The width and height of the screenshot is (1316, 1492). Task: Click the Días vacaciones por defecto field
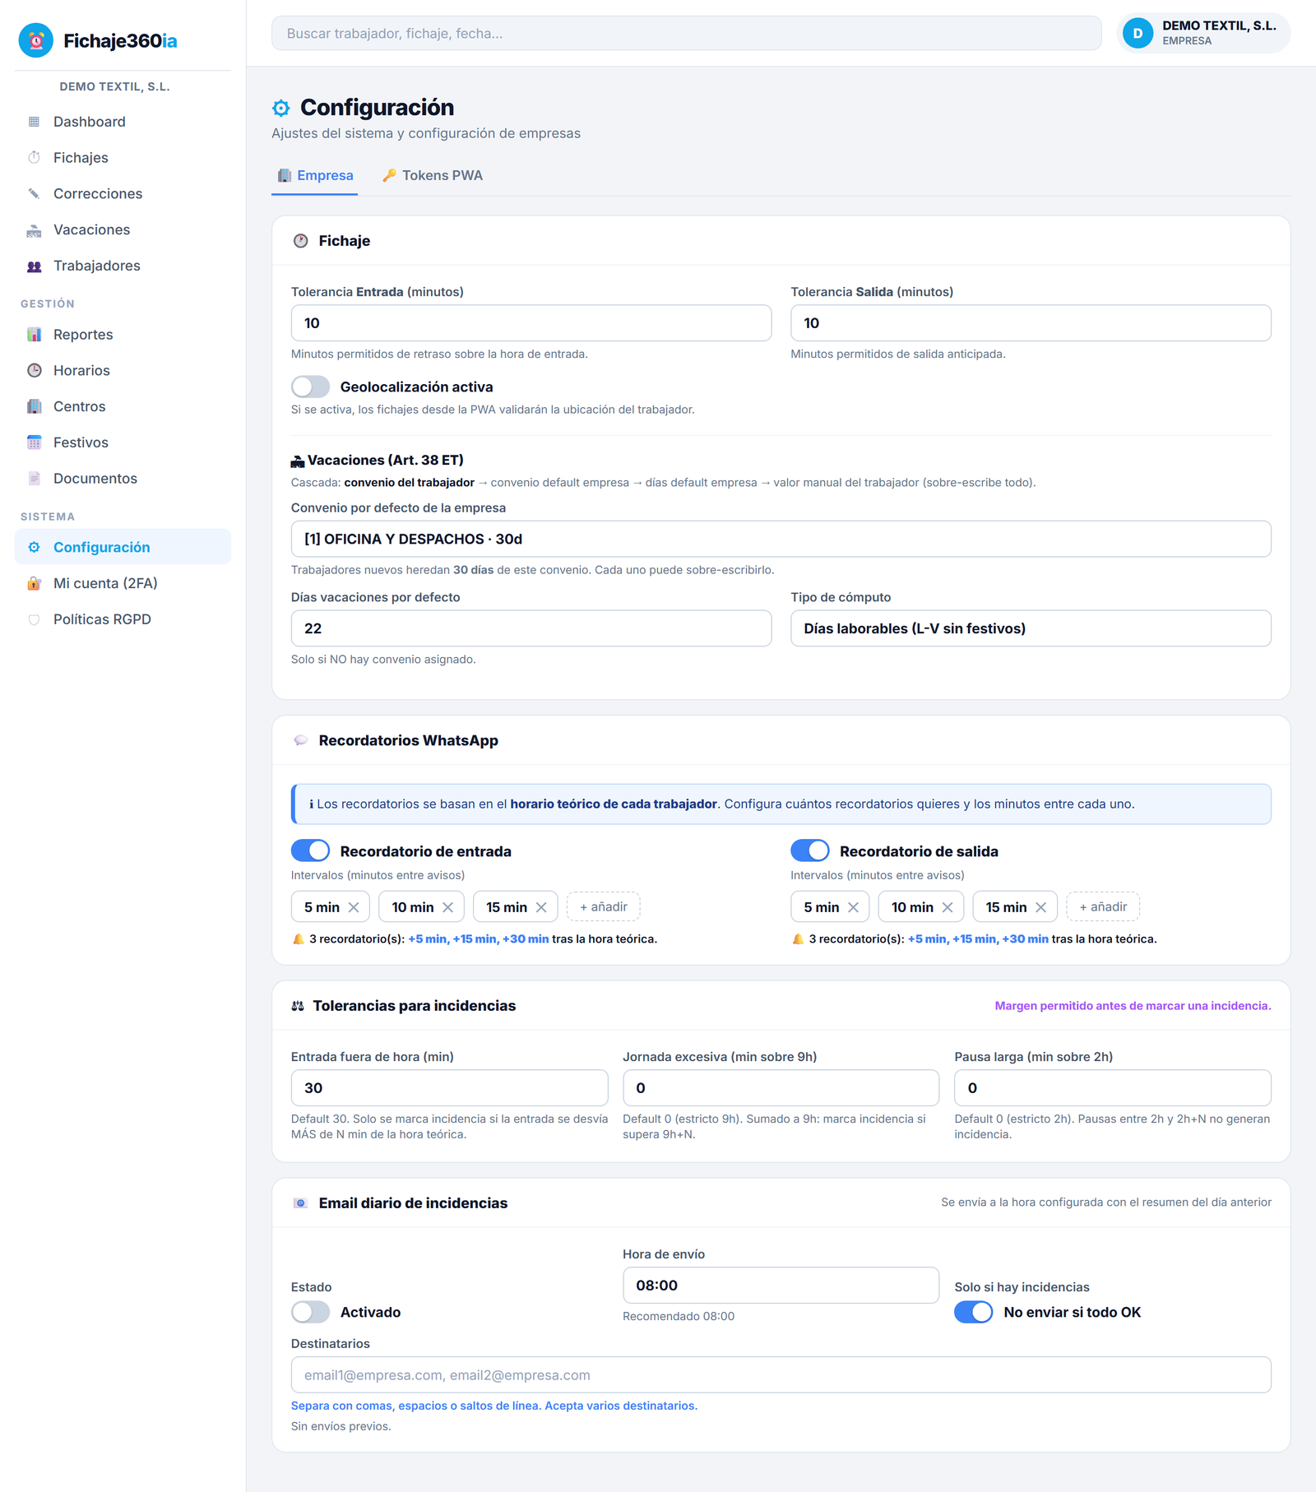point(531,628)
